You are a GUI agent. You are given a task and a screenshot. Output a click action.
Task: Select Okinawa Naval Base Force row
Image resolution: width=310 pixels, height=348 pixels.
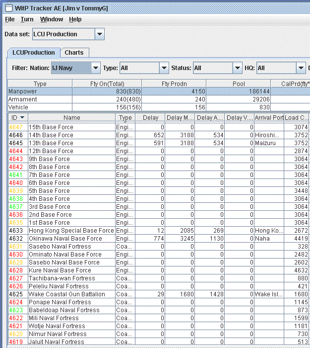pos(159,238)
